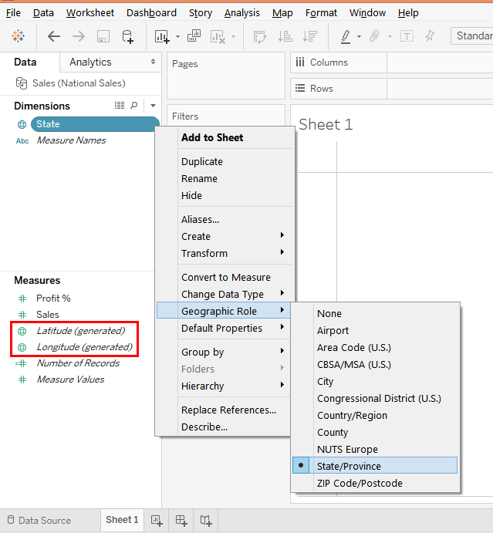This screenshot has width=493, height=533.
Task: Open the Dimensions pane dropdown arrow
Action: 153,106
